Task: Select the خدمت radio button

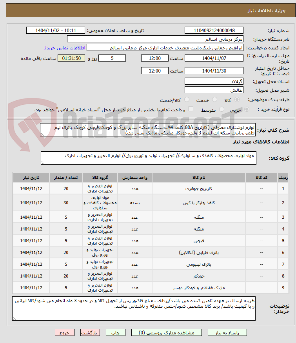Action: [x=214, y=100]
